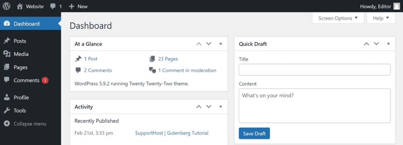Click Collapse menu text

pyautogui.click(x=30, y=124)
